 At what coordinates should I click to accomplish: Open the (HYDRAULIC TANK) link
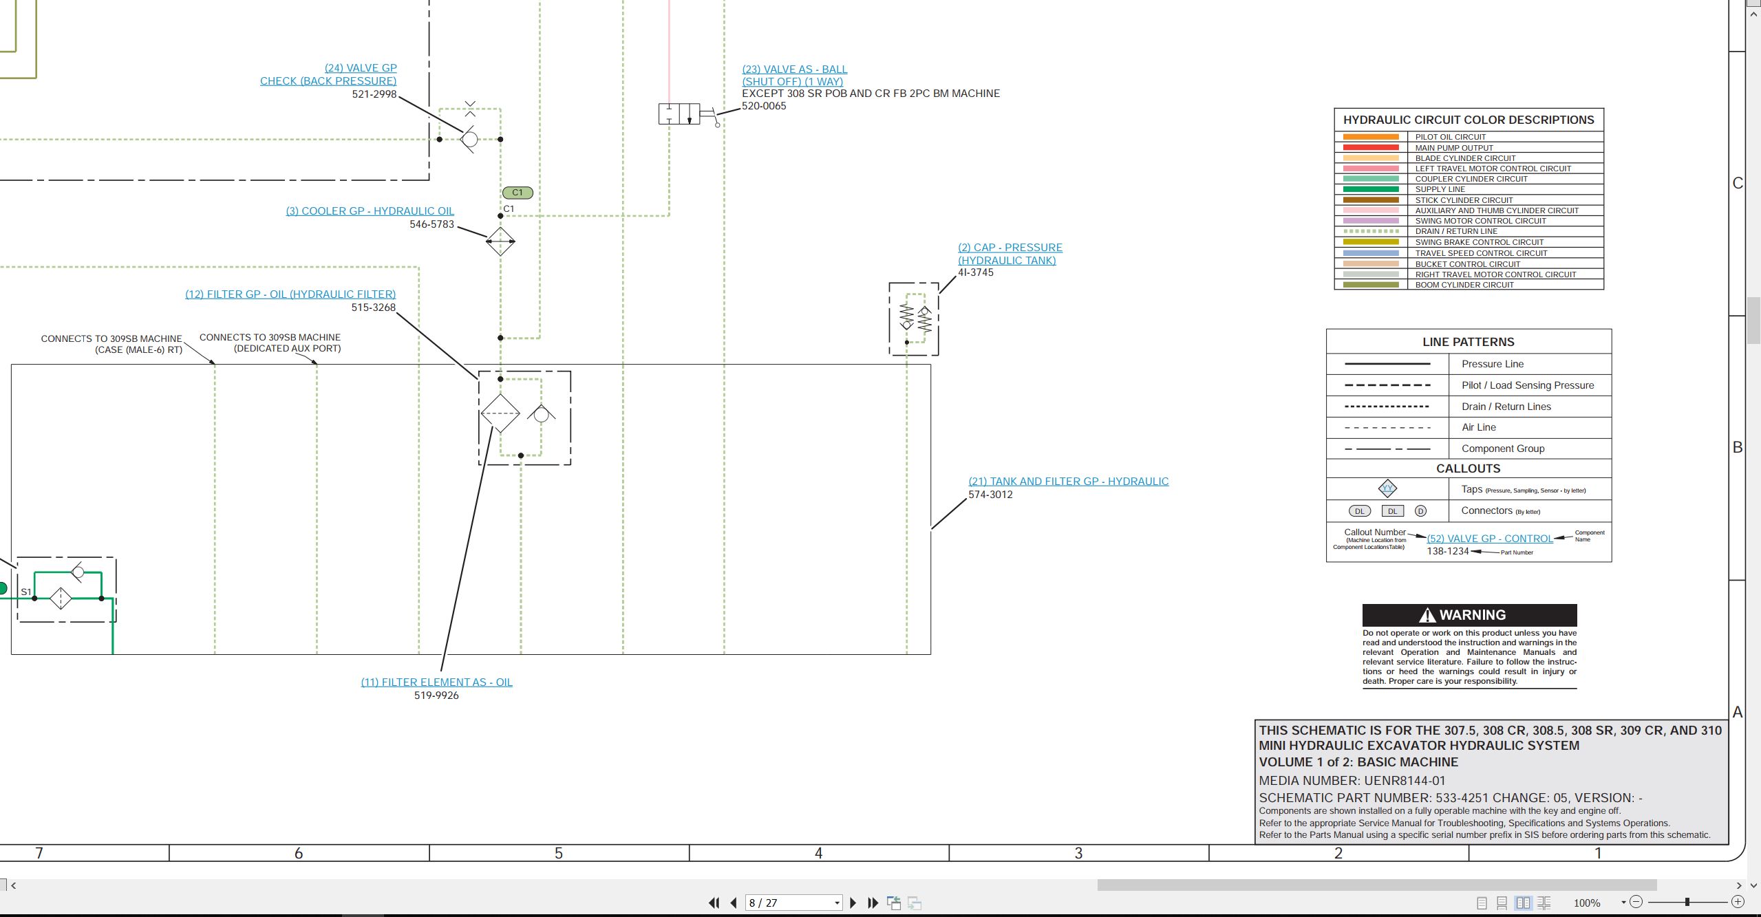(x=1006, y=261)
